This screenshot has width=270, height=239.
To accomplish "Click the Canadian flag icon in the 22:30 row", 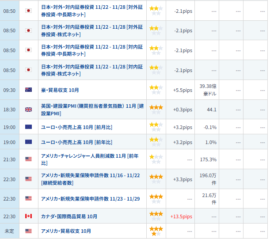I will [28, 216].
